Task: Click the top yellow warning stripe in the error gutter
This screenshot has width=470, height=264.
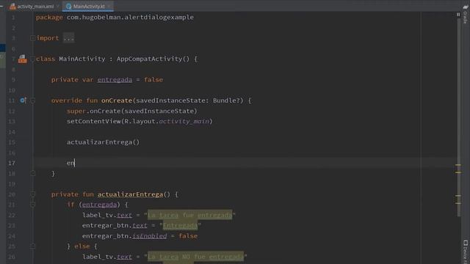Action: click(x=458, y=165)
